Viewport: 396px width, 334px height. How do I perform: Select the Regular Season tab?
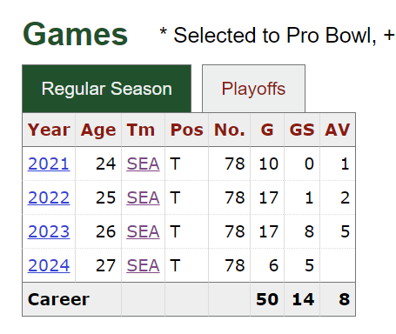[x=106, y=89]
